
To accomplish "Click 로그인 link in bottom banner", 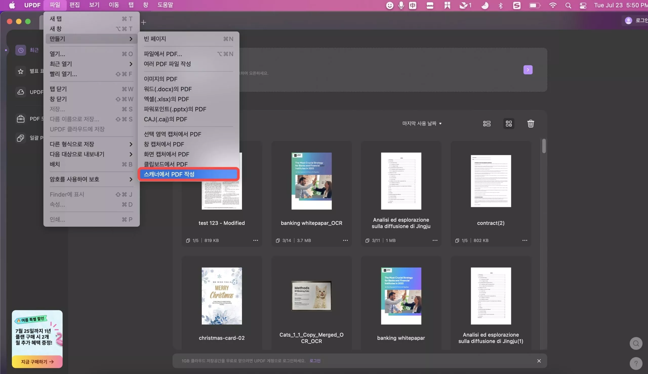I will [315, 360].
